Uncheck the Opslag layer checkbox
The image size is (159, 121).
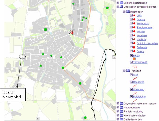click(x=131, y=19)
